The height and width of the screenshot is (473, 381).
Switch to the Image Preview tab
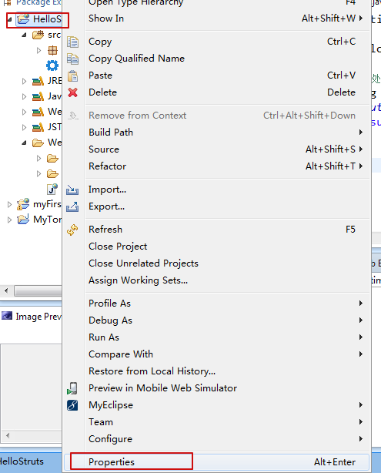coord(32,317)
